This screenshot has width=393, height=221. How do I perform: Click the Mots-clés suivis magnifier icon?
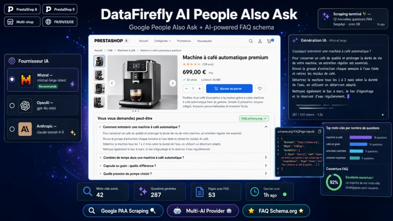coord(88,191)
